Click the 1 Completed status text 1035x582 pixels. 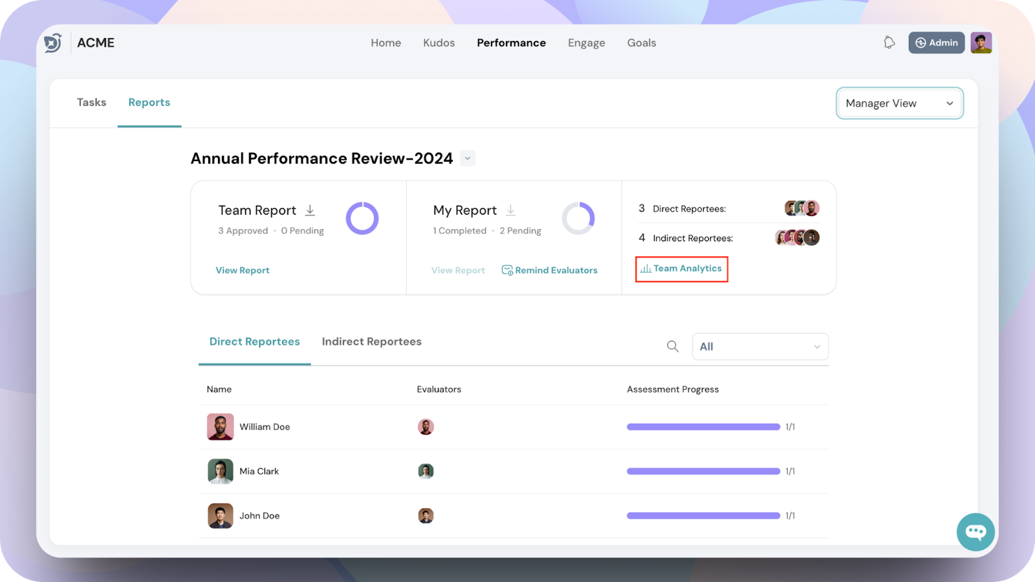tap(460, 231)
